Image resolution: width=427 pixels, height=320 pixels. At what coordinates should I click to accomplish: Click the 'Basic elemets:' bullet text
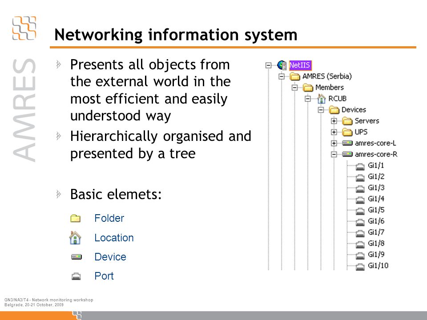coord(116,194)
